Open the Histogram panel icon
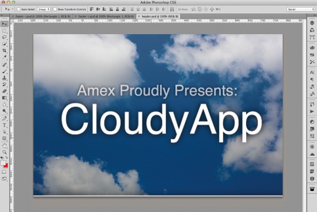Screen dimensions: 317x212 click(x=312, y=154)
